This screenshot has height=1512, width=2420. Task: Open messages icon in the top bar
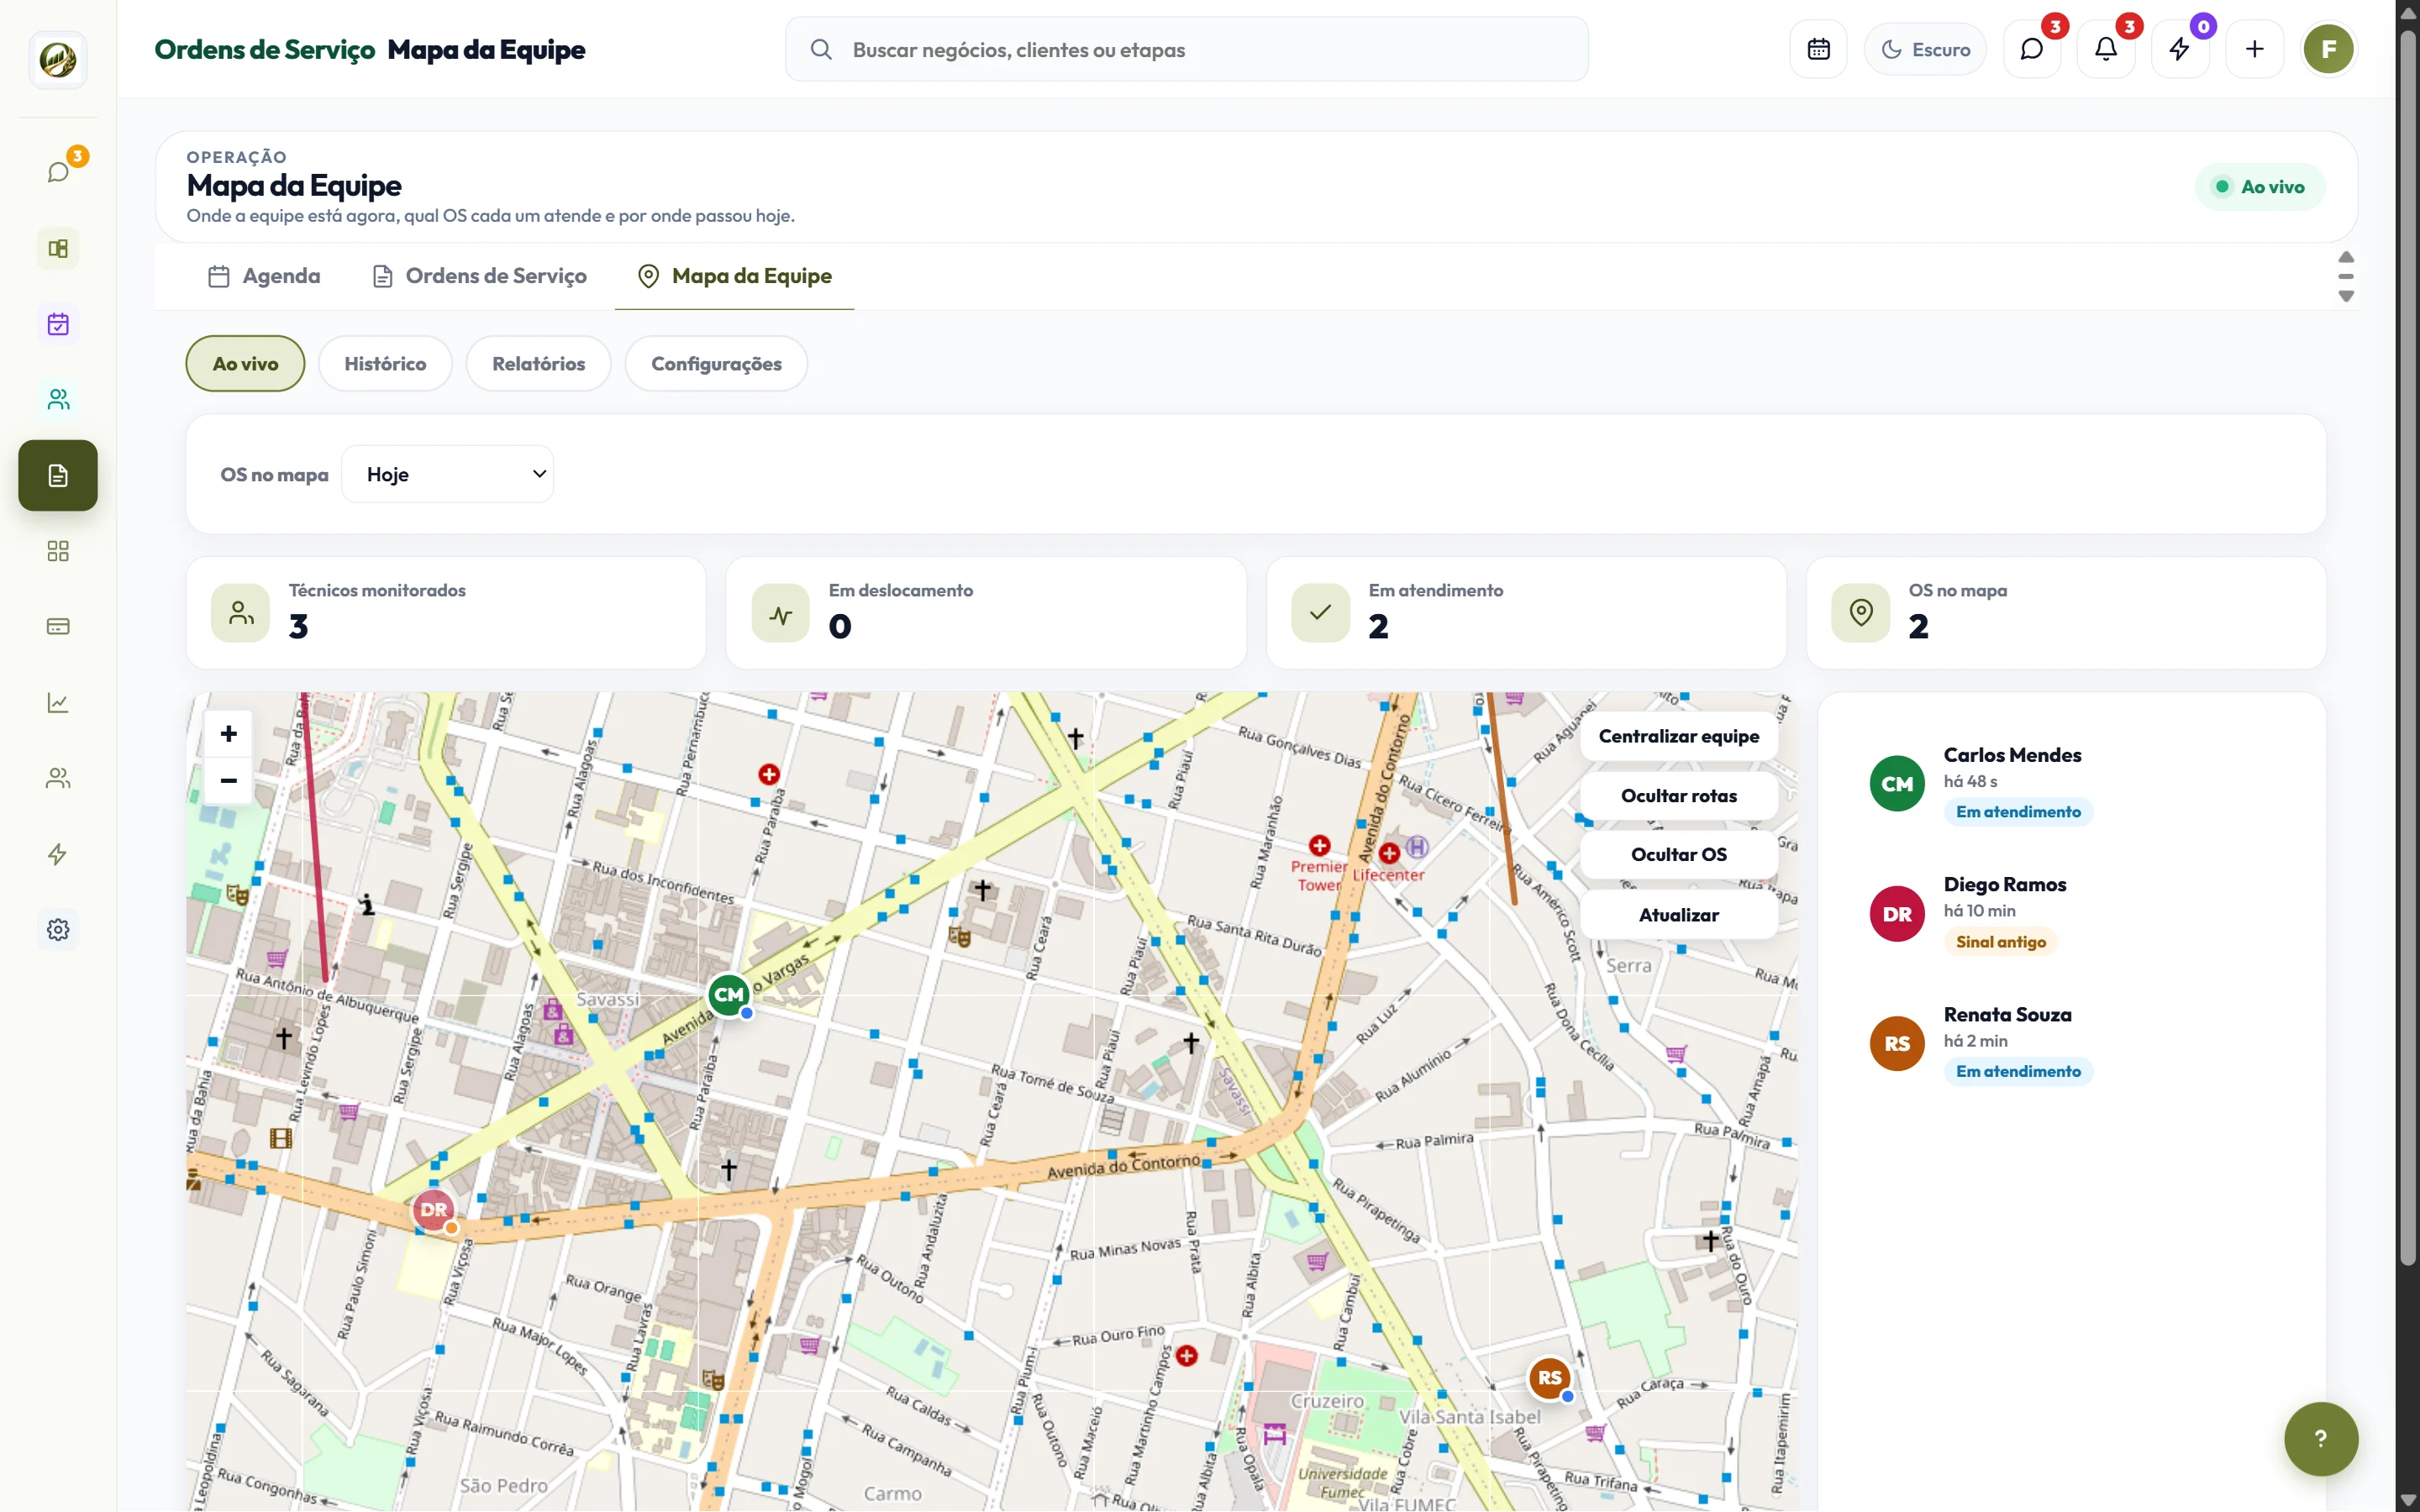point(2032,49)
